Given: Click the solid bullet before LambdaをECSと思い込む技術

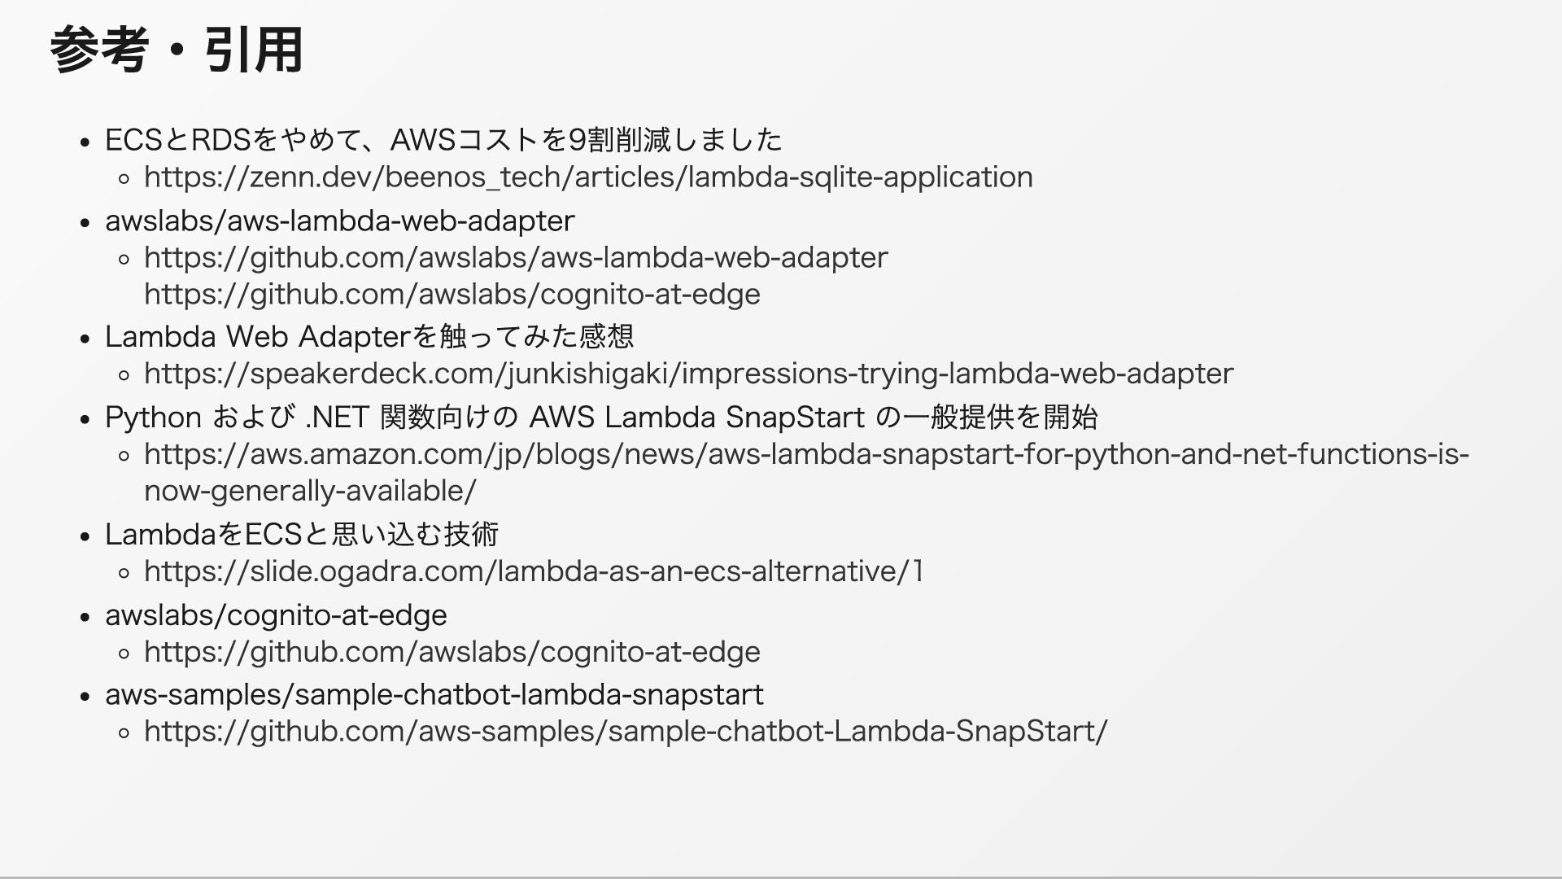Looking at the screenshot, I should 85,536.
